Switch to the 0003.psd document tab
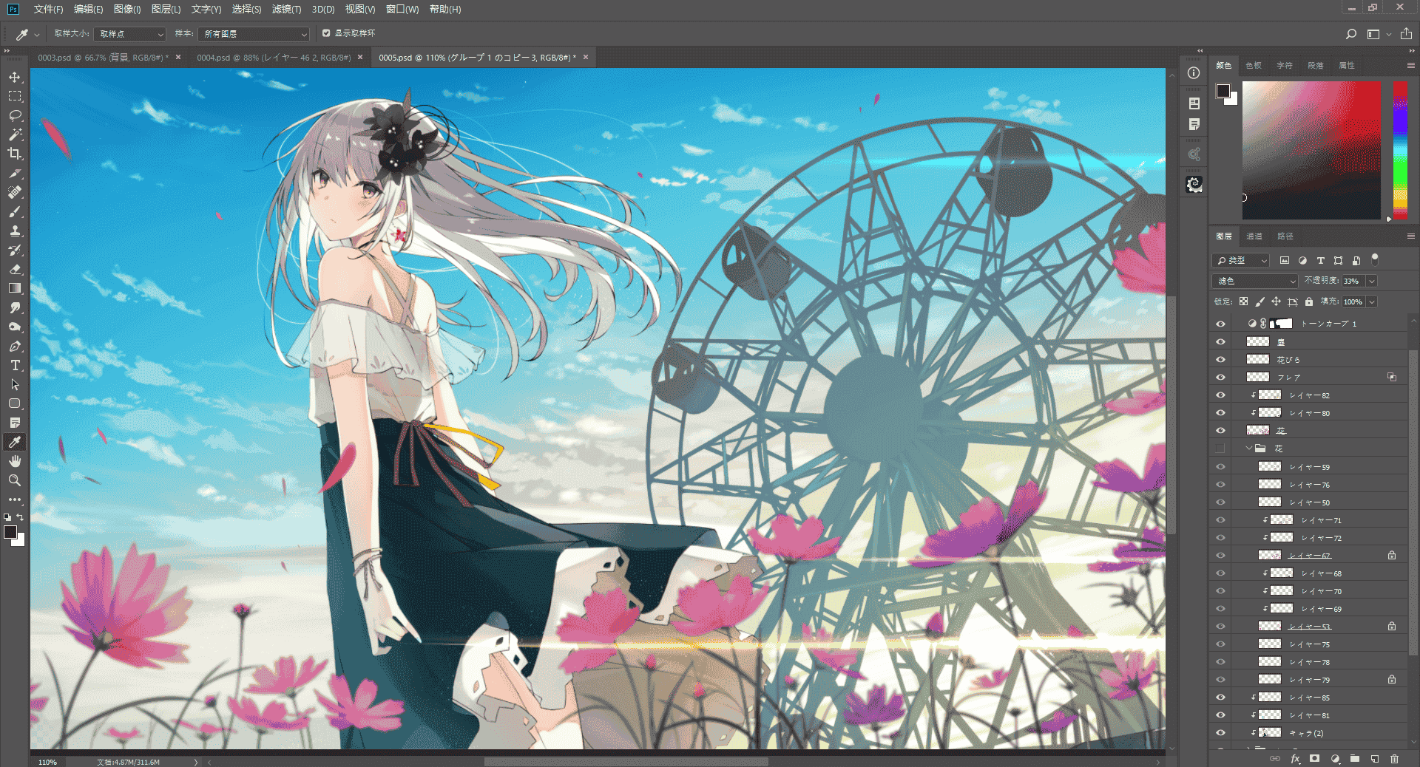The height and width of the screenshot is (767, 1420). pyautogui.click(x=104, y=58)
